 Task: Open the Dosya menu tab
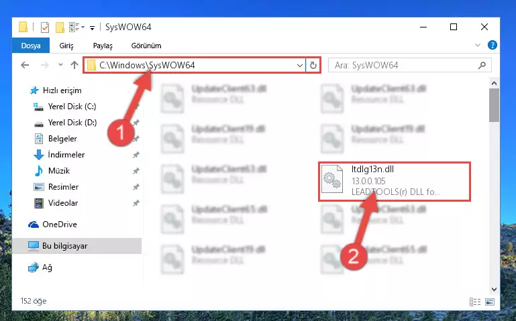[x=31, y=46]
